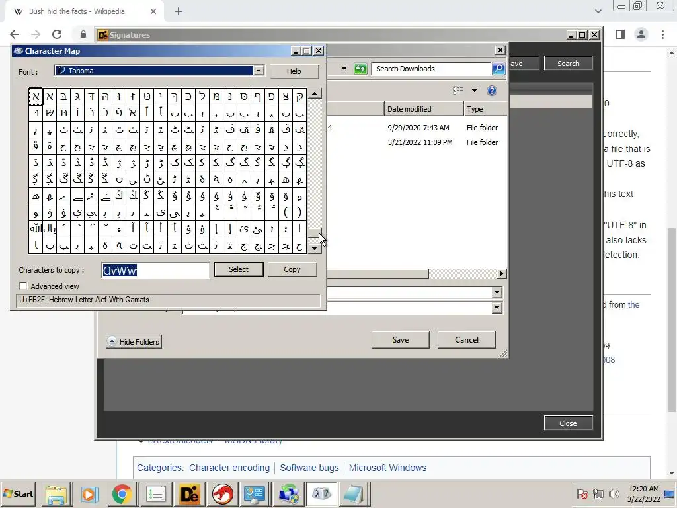Click the Chrome profile avatar icon
The height and width of the screenshot is (508, 677).
[x=641, y=34]
